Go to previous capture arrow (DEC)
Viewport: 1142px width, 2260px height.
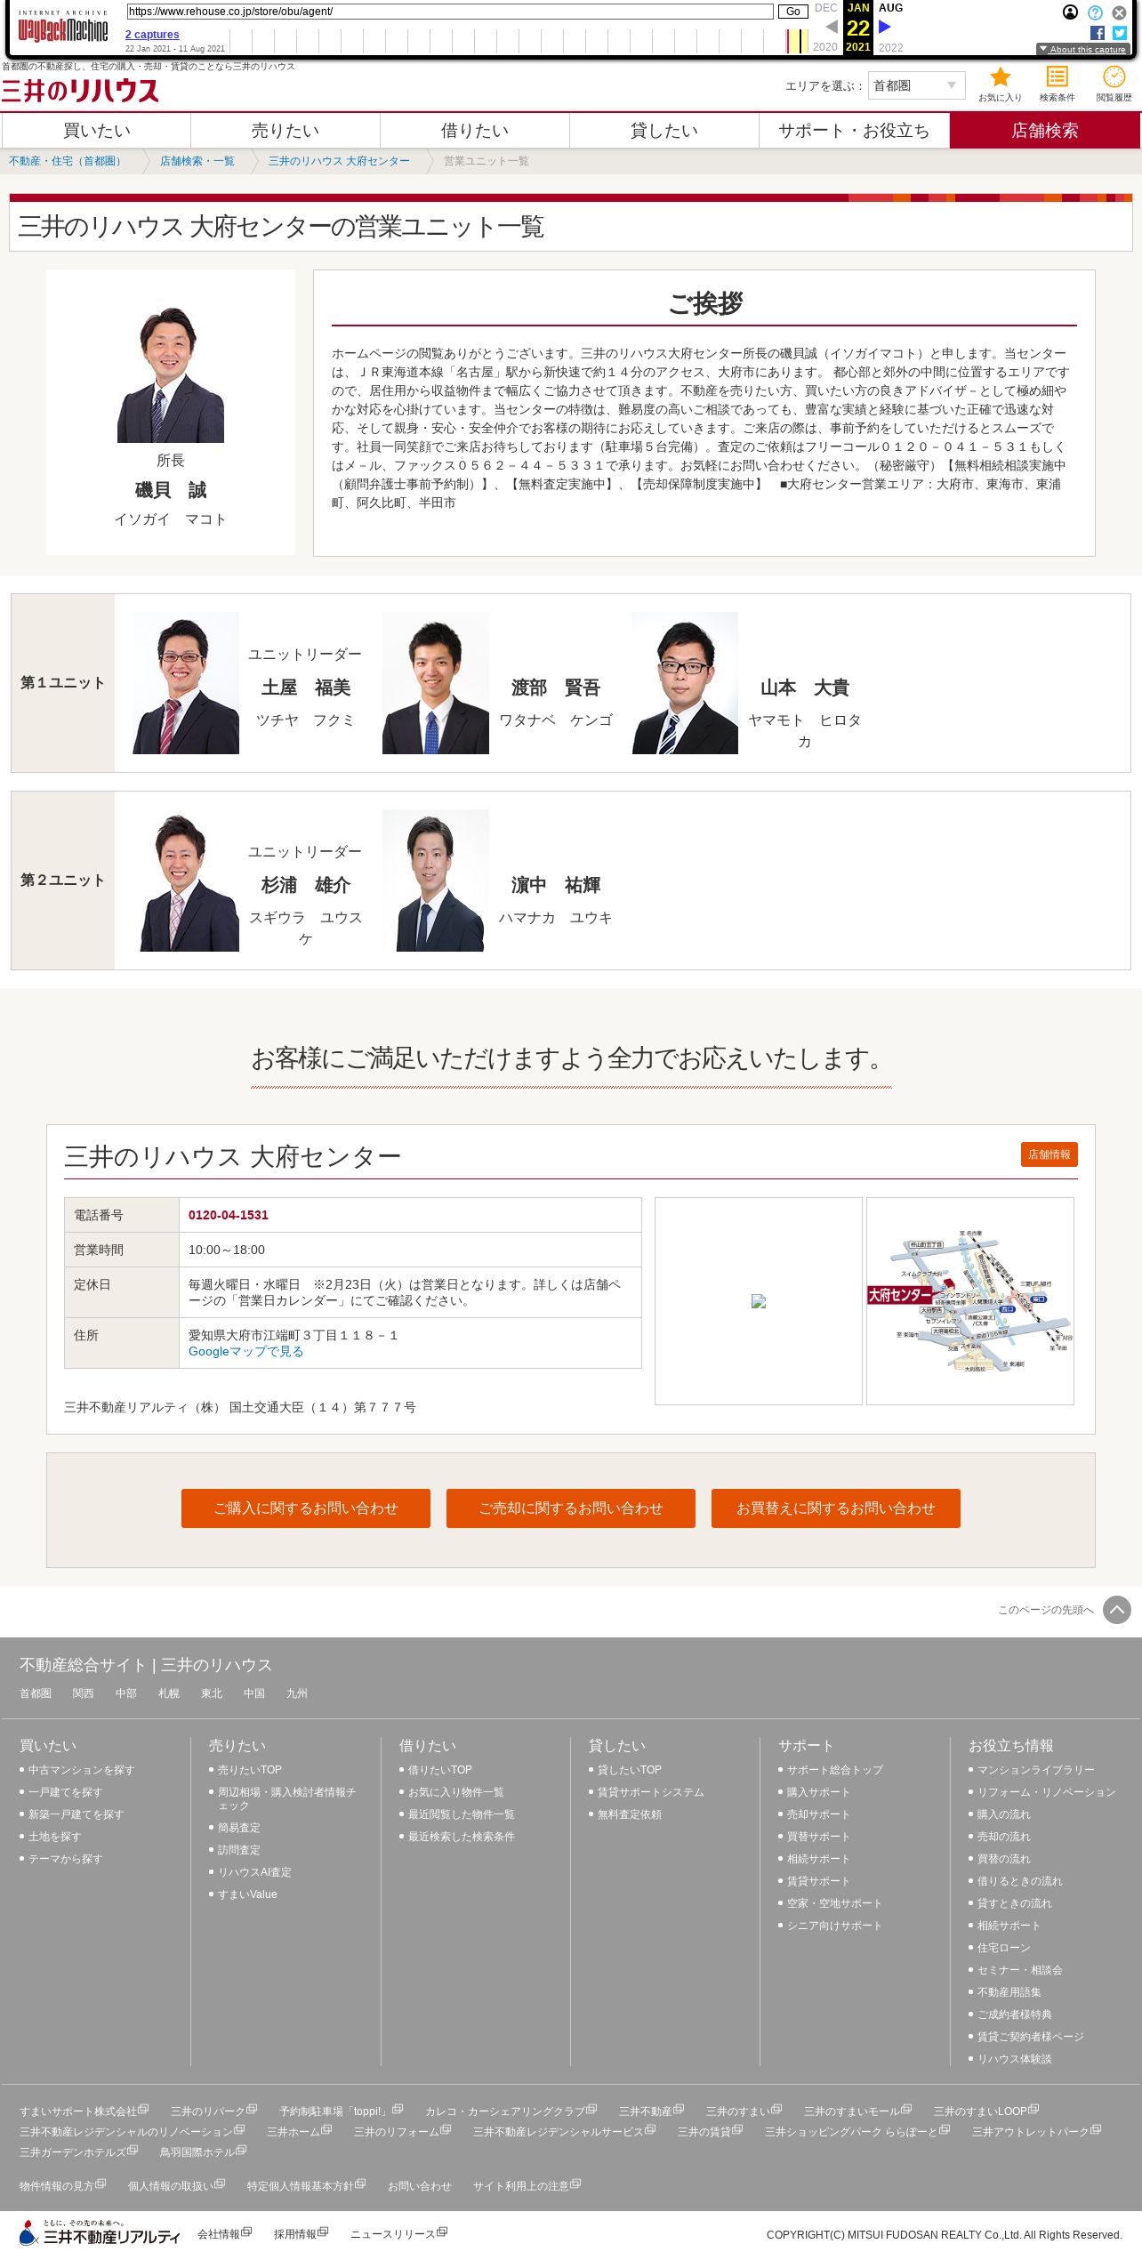[831, 27]
